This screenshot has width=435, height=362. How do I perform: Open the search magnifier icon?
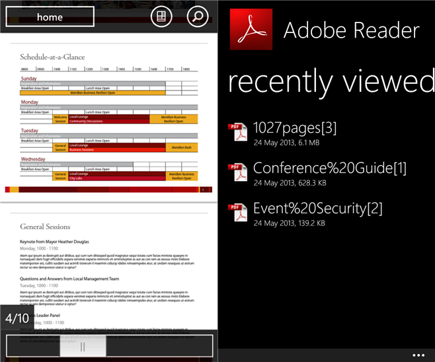[x=198, y=17]
